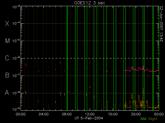Click the 10⁻⁴ y-axis tick label
The width and height of the screenshot is (165, 123).
(16, 23)
